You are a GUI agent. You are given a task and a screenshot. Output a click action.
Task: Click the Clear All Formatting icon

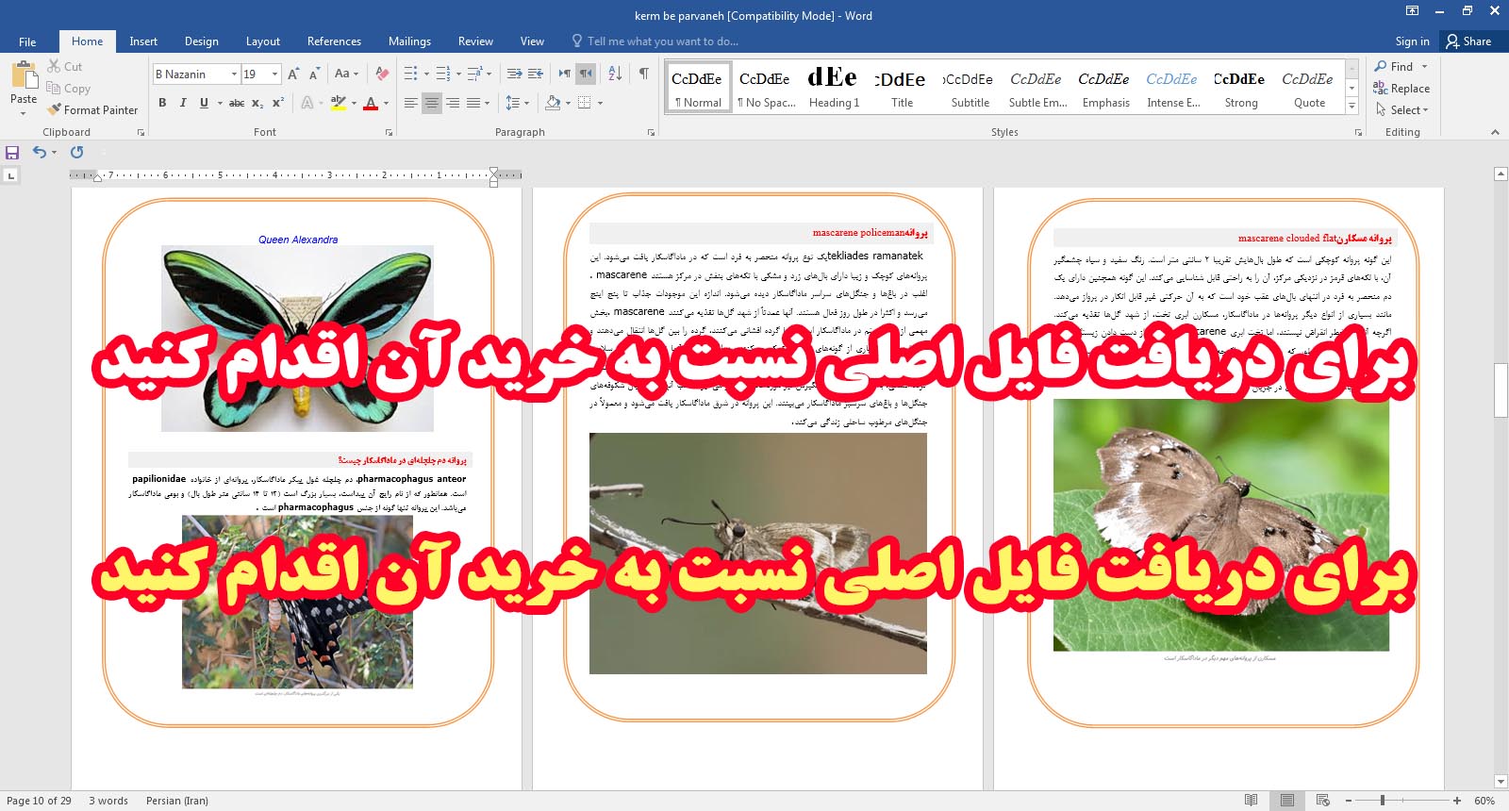click(382, 74)
